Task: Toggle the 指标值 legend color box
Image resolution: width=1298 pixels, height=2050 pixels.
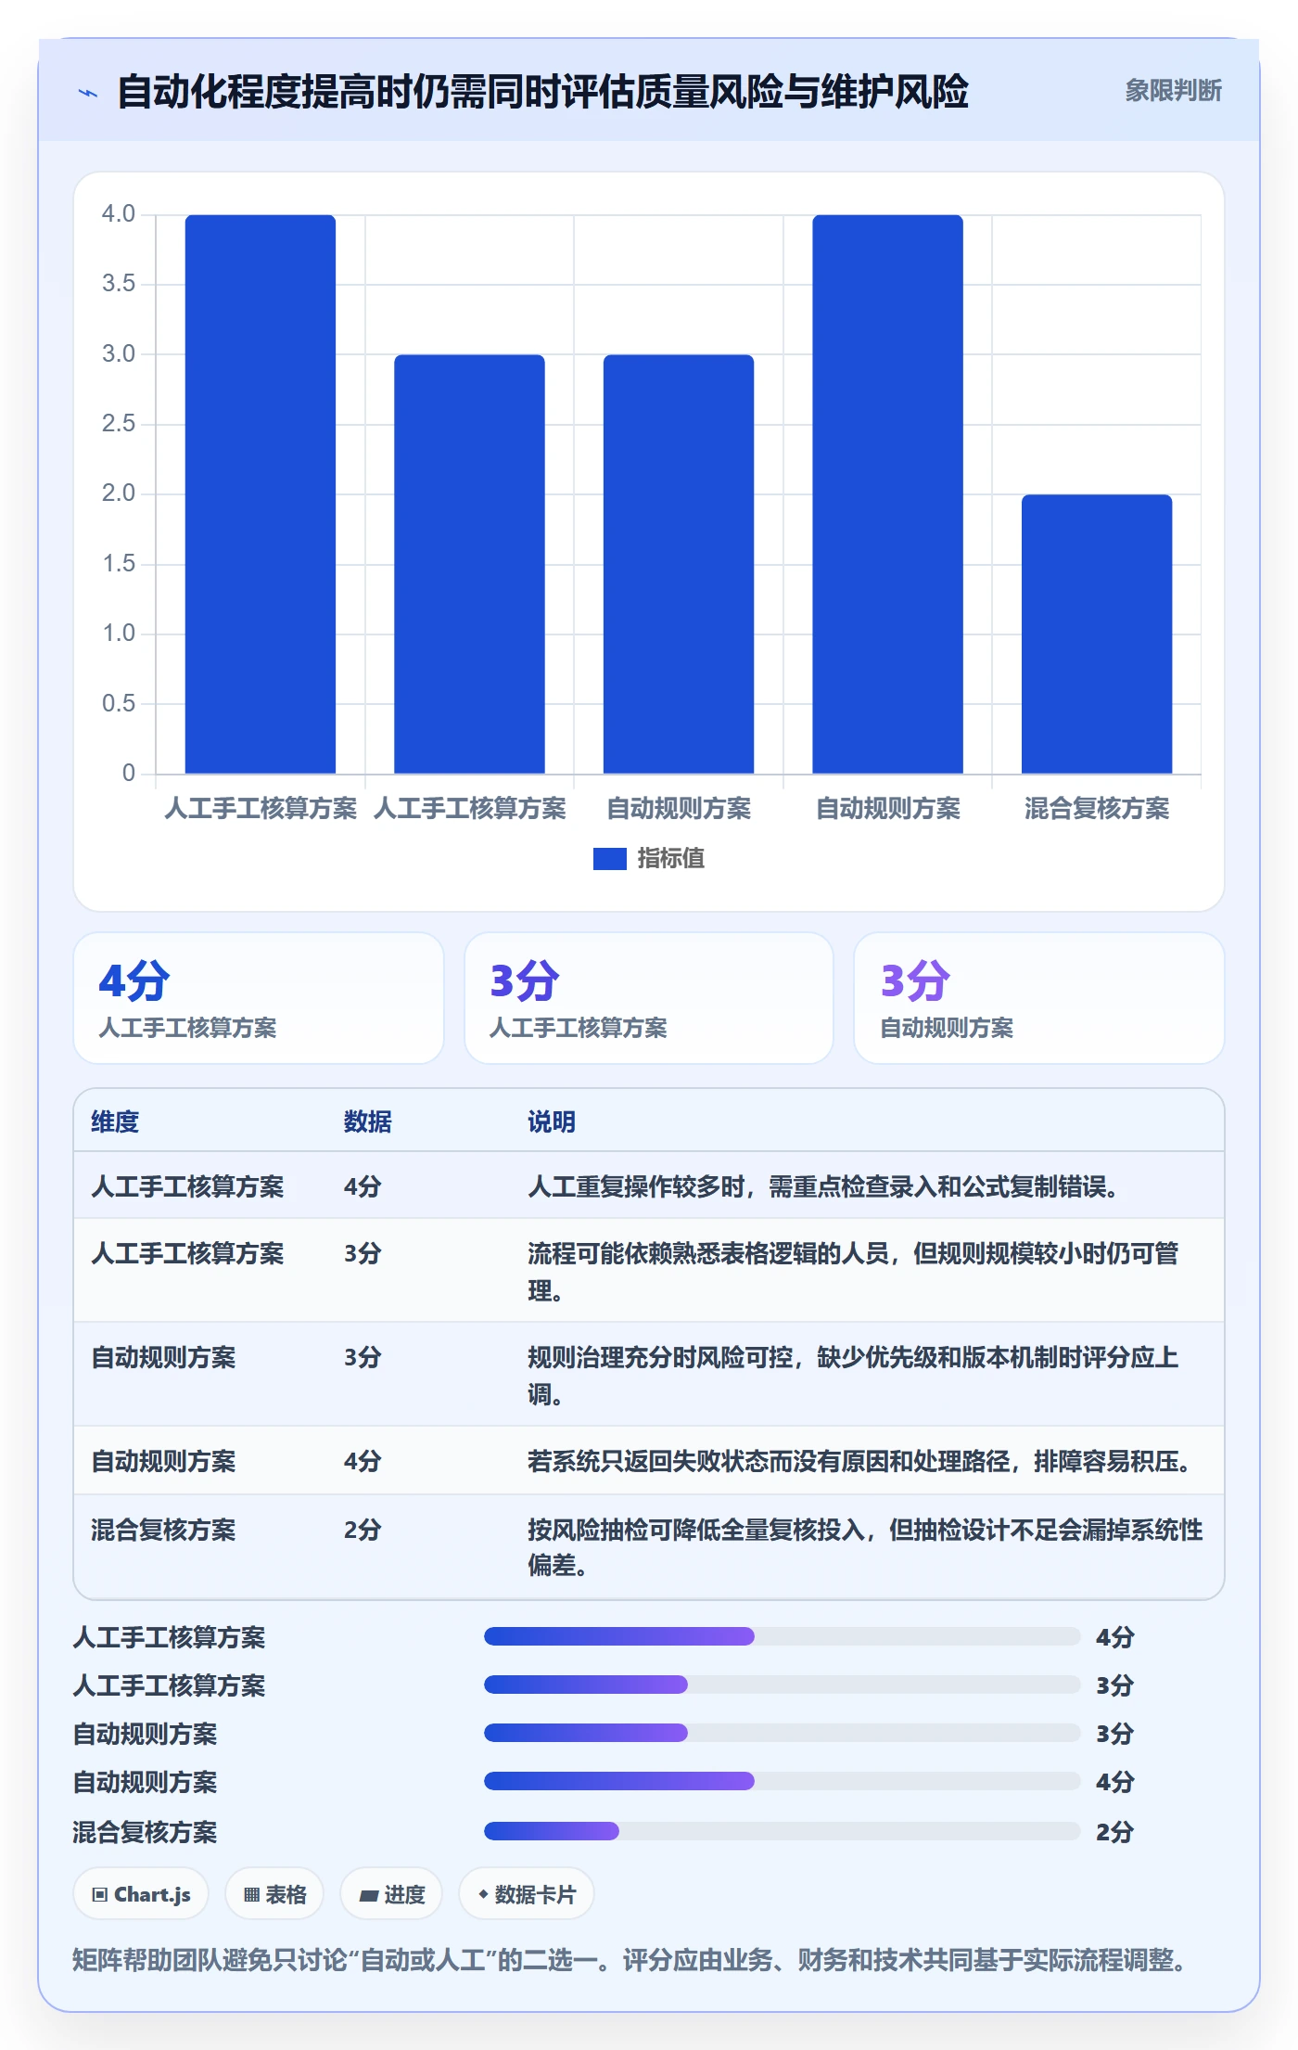Action: 609,859
